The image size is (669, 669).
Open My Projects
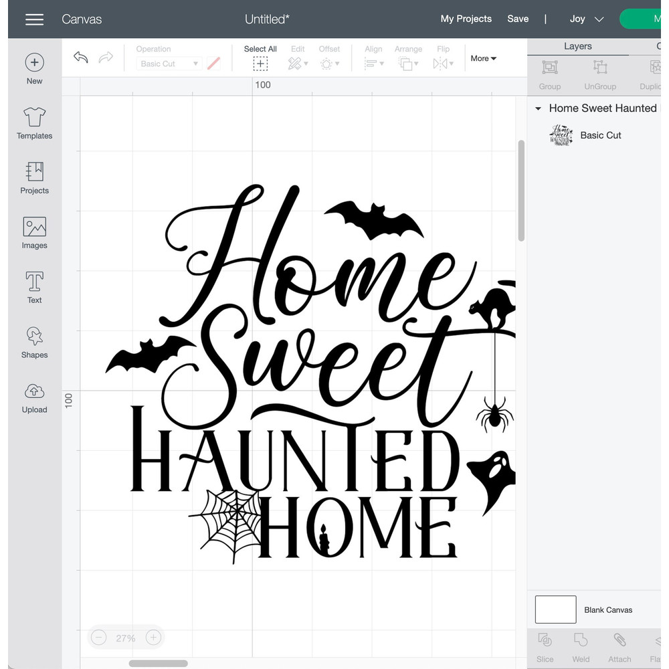(x=466, y=19)
